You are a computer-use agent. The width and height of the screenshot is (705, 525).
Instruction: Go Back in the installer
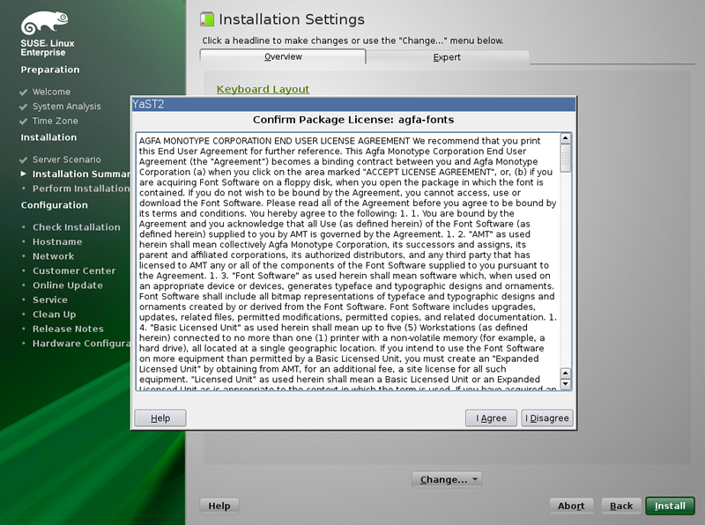tap(621, 506)
